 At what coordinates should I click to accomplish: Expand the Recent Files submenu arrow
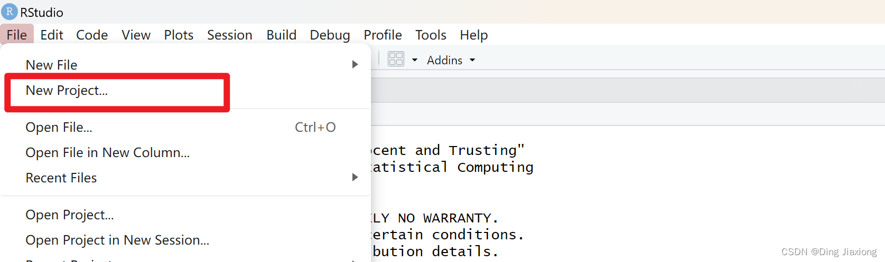[x=355, y=177]
